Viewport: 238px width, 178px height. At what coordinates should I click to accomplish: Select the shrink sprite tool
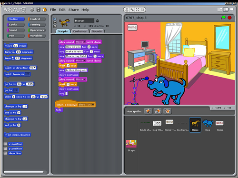click(x=142, y=10)
